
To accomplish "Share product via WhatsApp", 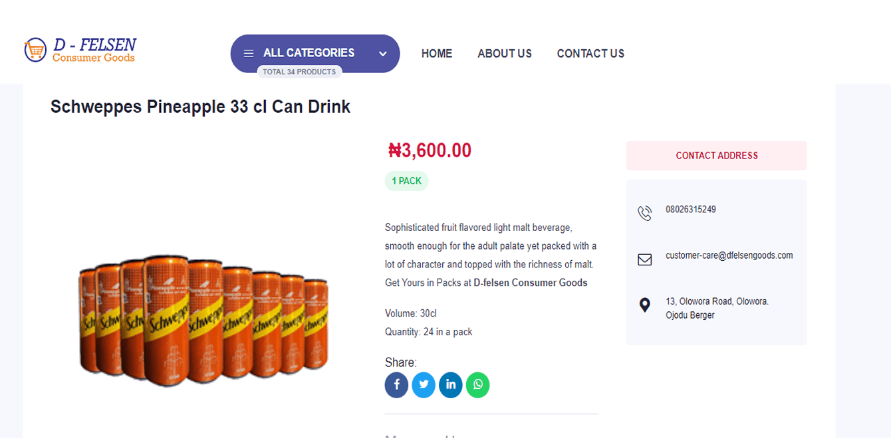I will [x=477, y=385].
